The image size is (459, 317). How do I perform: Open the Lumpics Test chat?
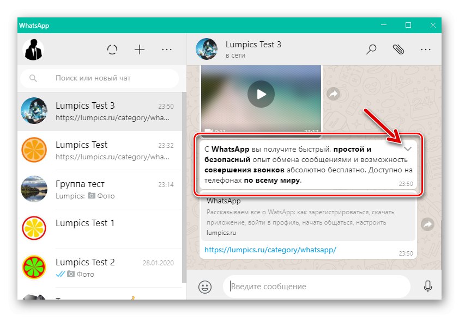coord(100,150)
